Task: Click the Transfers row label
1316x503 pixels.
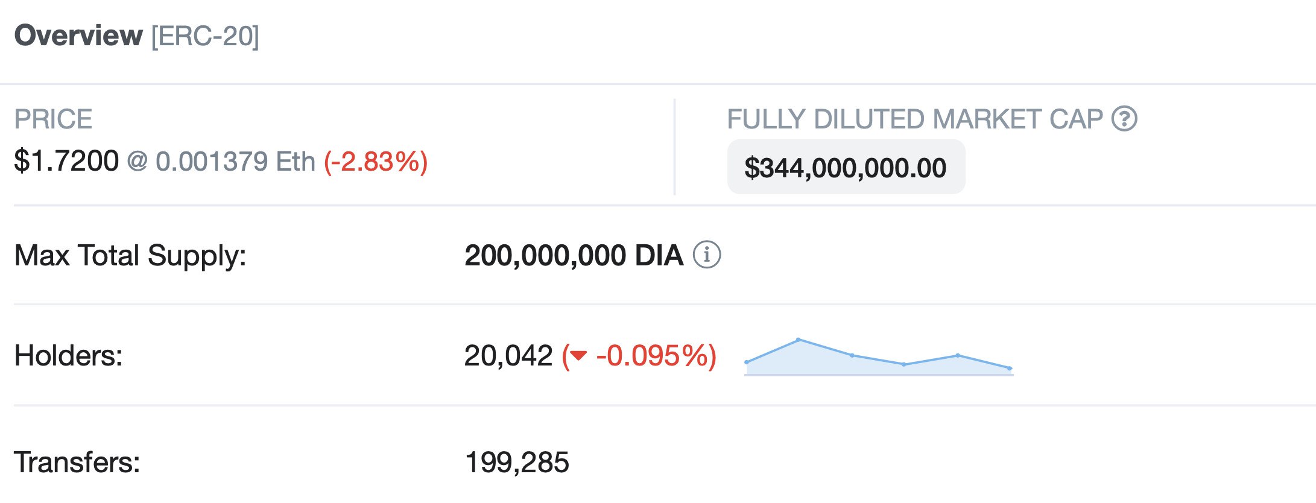Action: (77, 462)
